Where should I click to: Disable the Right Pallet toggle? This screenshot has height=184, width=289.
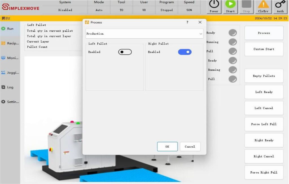(185, 52)
